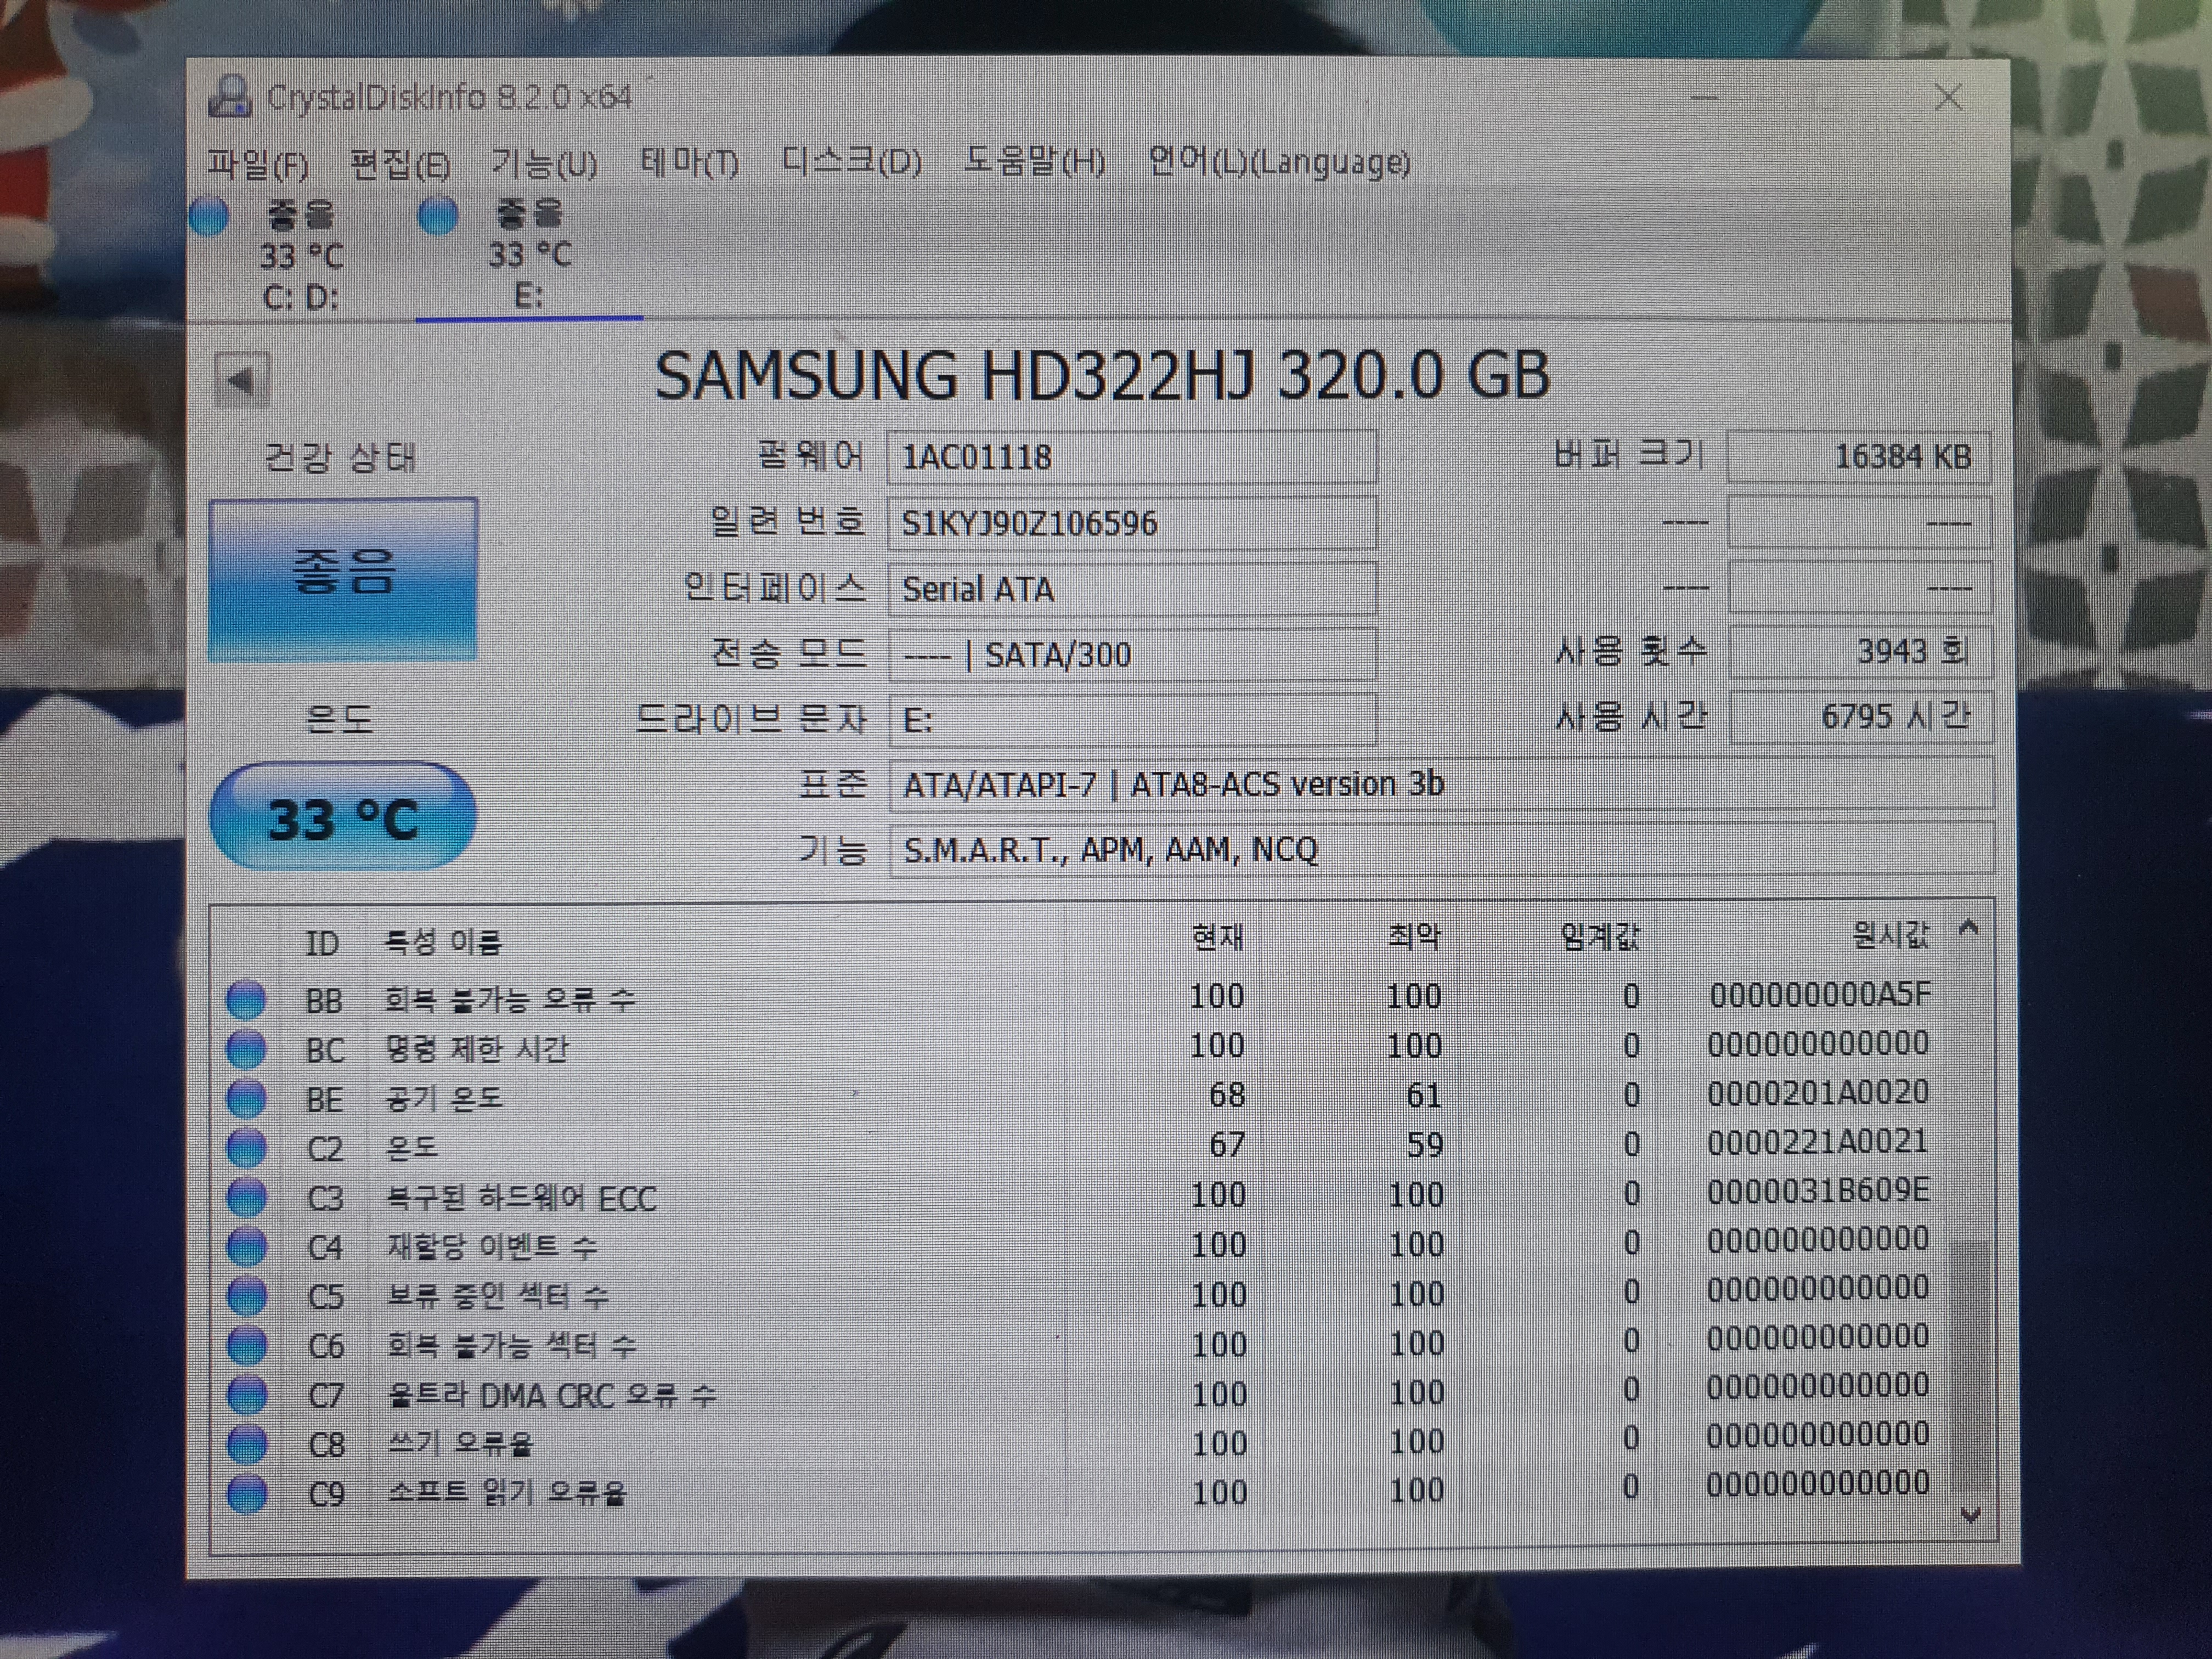Click the previous disk arrow button
The height and width of the screenshot is (1659, 2212).
(241, 380)
